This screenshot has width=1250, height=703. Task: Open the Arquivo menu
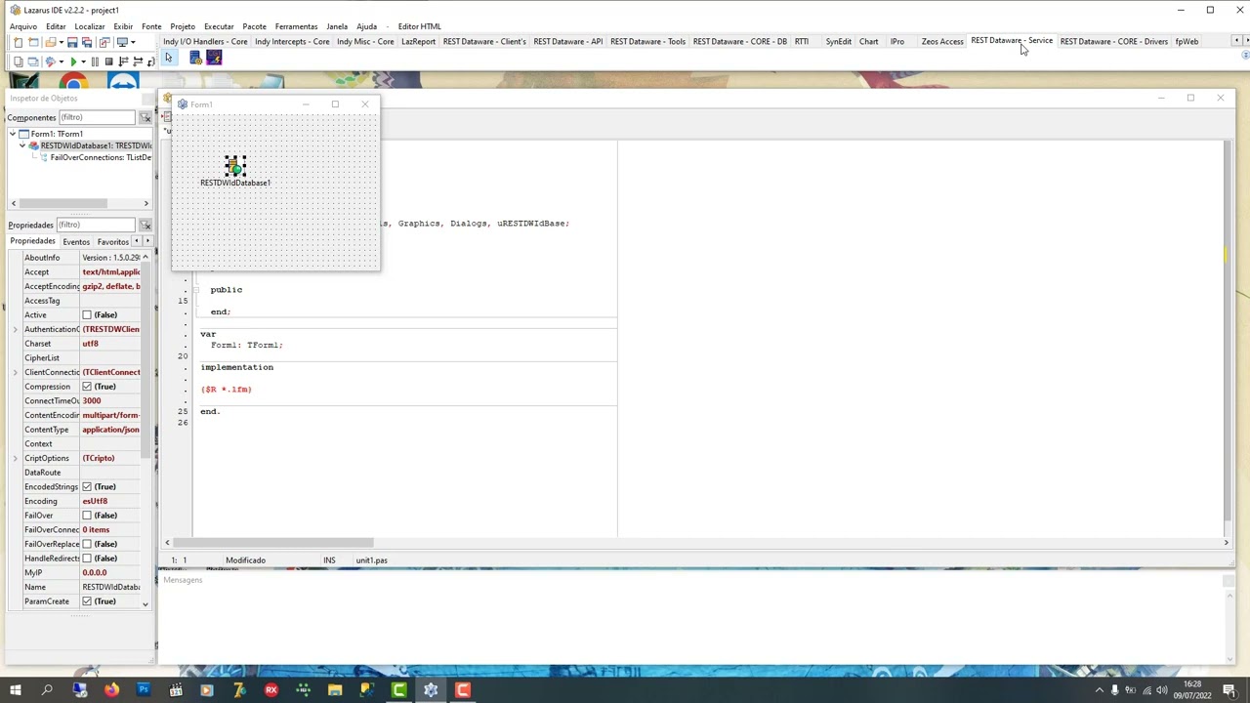[22, 26]
